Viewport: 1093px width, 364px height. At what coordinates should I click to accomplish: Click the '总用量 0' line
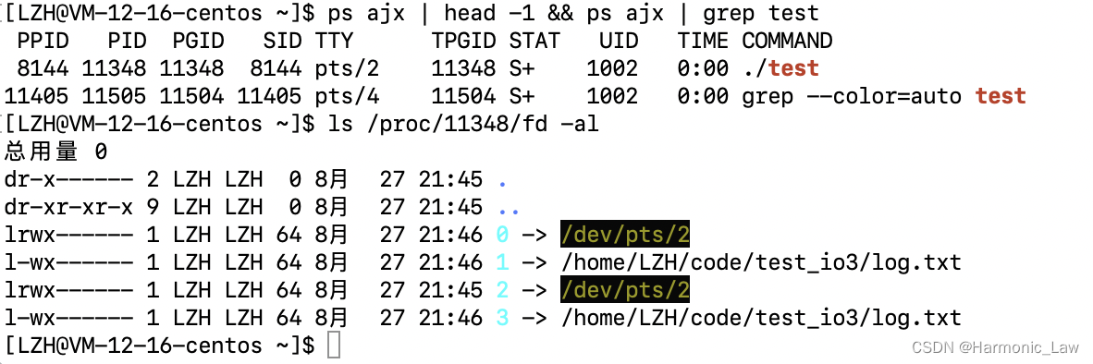55,152
